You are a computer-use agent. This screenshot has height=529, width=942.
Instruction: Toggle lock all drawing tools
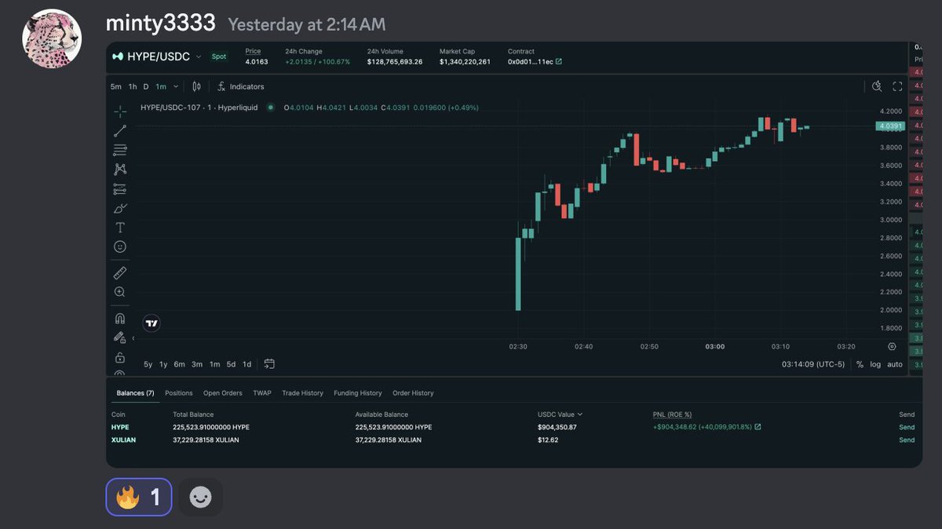coord(119,357)
